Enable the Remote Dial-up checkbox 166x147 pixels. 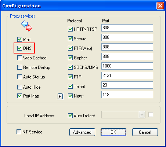(19, 67)
